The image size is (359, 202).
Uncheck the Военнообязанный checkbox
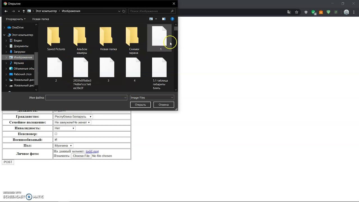tap(56, 139)
